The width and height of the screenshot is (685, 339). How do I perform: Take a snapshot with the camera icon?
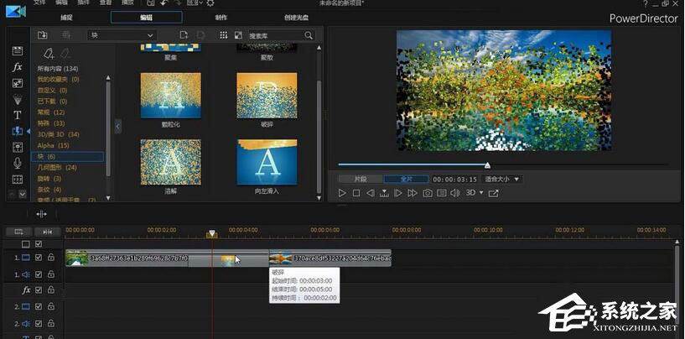click(x=427, y=193)
